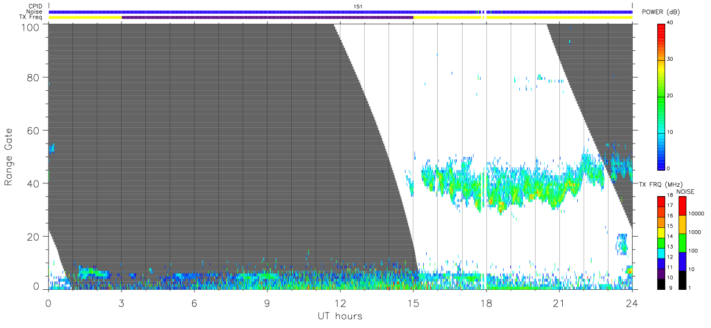
Task: Click the 3 tick on UT hours axis
Action: (121, 303)
